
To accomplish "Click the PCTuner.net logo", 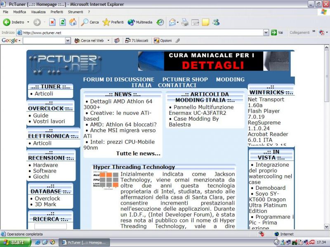I will pyautogui.click(x=65, y=64).
